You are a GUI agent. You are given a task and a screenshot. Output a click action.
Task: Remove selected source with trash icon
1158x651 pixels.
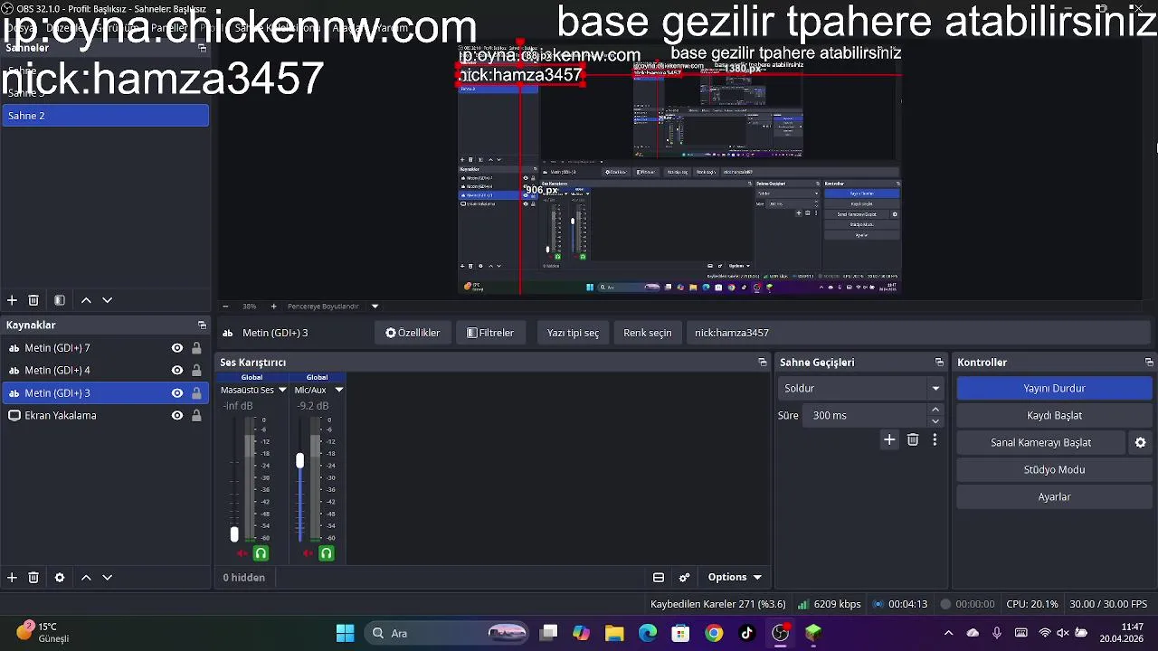[x=33, y=577]
